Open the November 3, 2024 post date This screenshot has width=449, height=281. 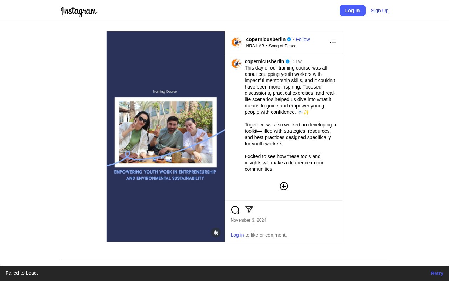pyautogui.click(x=248, y=220)
